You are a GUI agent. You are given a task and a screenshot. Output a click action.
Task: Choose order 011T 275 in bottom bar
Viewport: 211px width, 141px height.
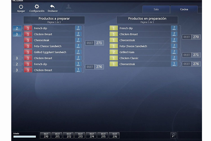pyautogui.click(x=103, y=135)
